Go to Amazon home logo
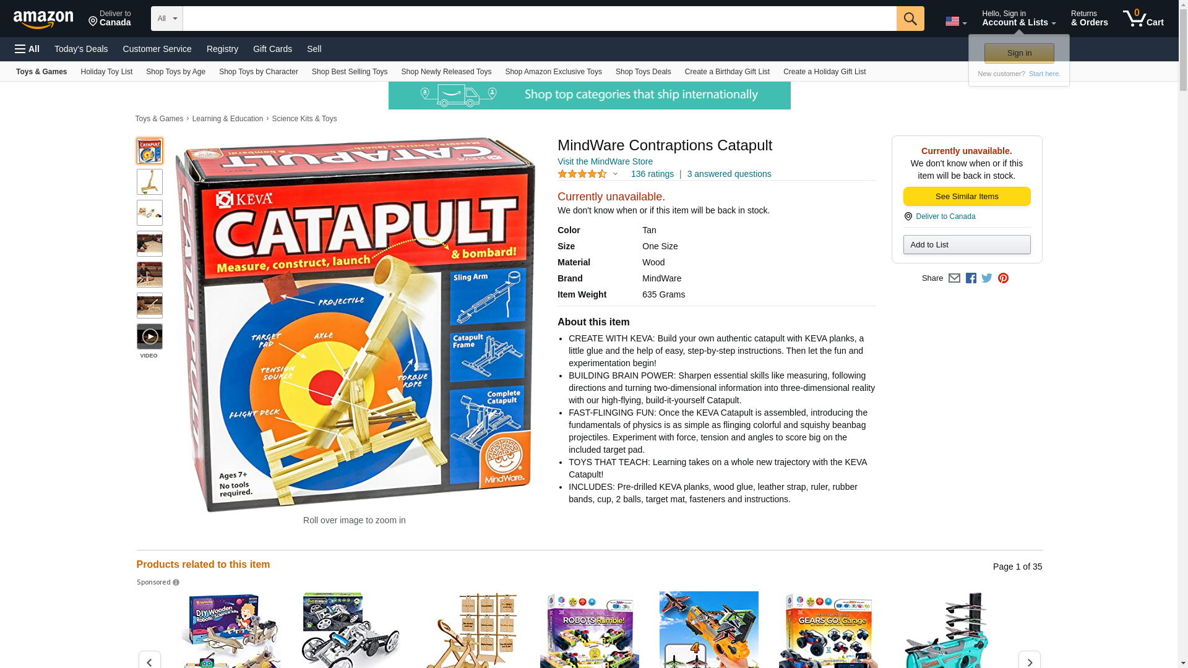 click(43, 19)
